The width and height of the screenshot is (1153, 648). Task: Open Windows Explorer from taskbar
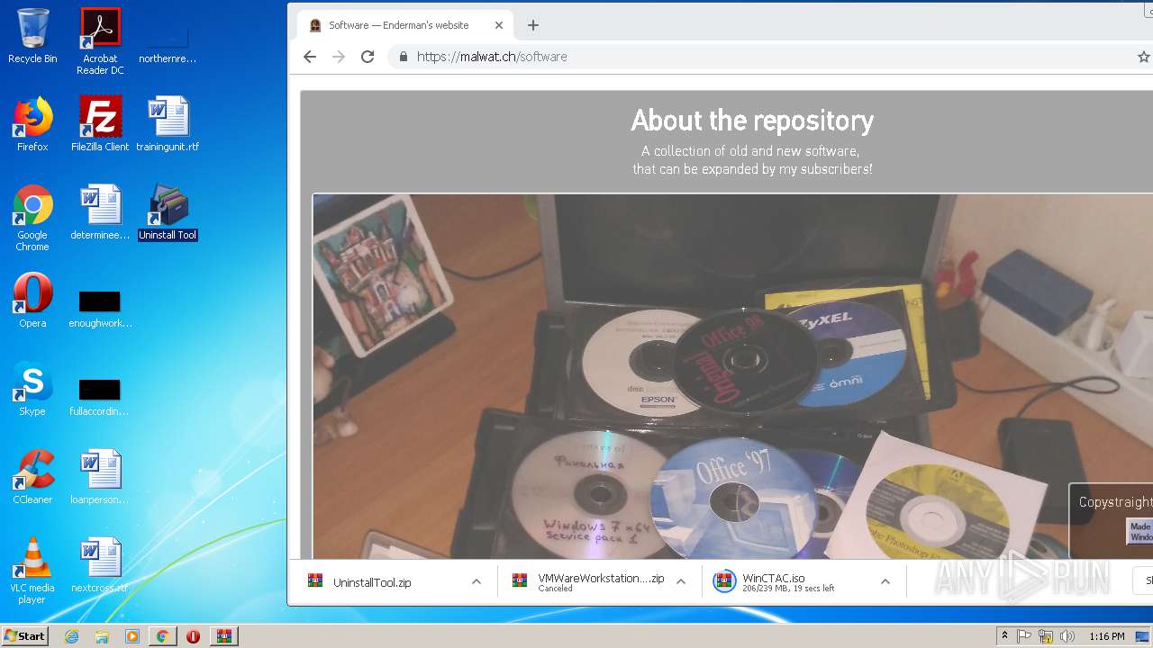point(102,636)
